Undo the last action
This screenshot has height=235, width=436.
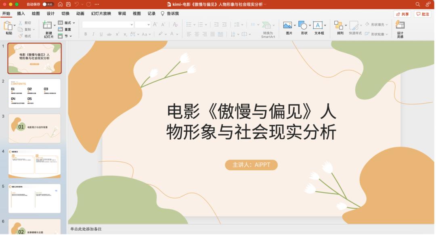point(77,4)
